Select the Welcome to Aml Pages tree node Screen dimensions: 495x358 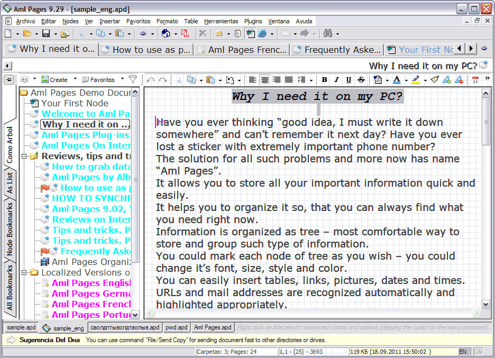pyautogui.click(x=86, y=114)
